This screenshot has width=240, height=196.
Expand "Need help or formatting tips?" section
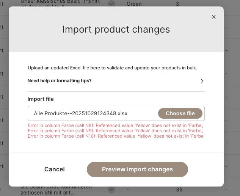[60, 81]
